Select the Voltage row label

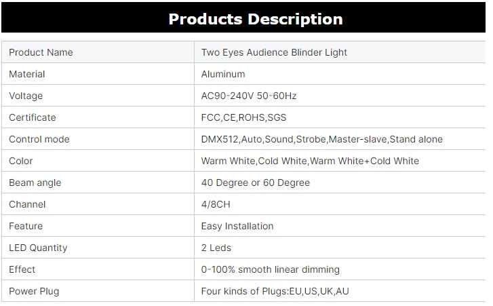(x=26, y=96)
